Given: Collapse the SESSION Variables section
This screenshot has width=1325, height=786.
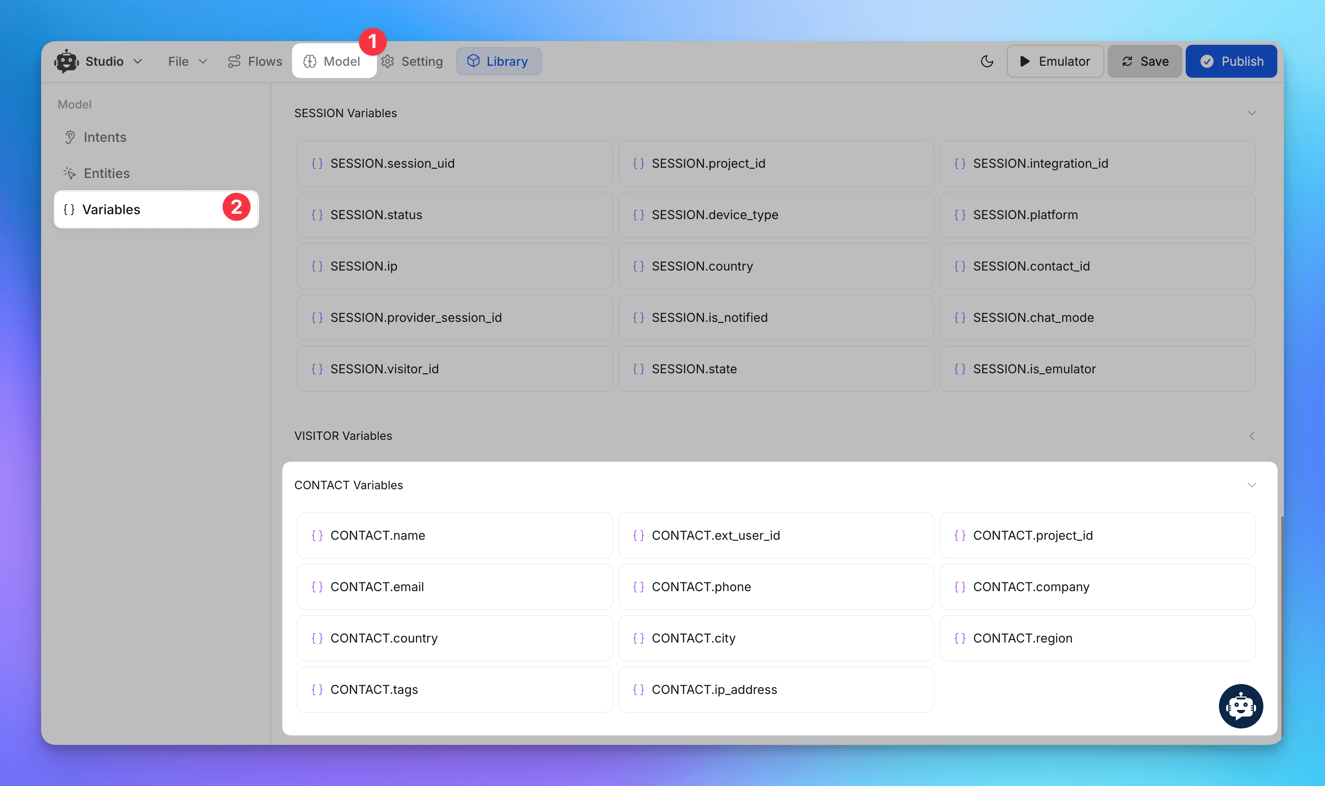Looking at the screenshot, I should [1251, 113].
